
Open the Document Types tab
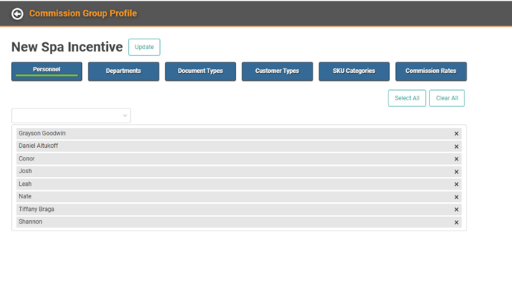tap(200, 71)
